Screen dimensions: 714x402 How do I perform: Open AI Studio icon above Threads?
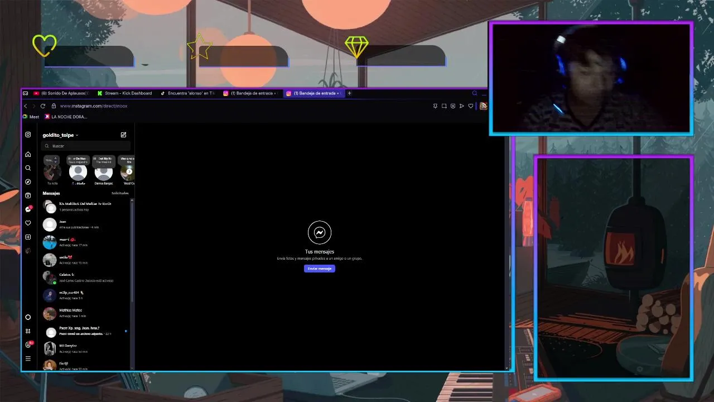[x=28, y=331]
